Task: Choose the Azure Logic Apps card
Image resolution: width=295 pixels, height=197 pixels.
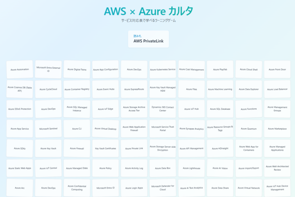Action: (x=134, y=188)
